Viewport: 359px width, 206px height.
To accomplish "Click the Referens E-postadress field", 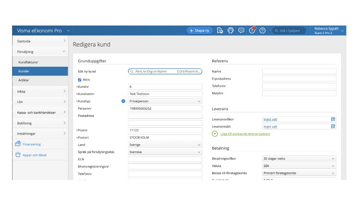I will (299, 79).
